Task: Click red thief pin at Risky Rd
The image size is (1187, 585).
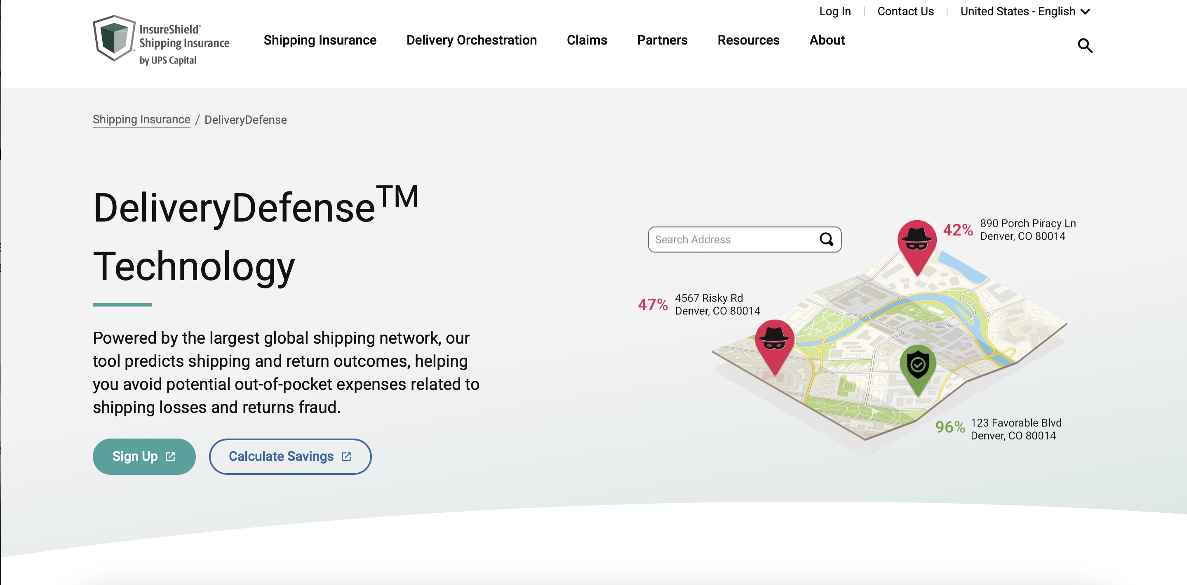Action: 774,342
